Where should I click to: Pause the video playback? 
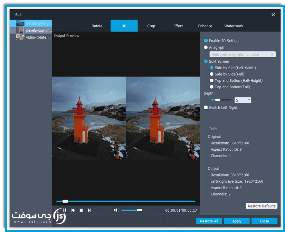tap(65, 210)
